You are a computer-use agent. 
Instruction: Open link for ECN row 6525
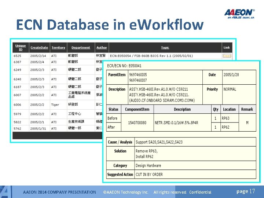(227, 56)
